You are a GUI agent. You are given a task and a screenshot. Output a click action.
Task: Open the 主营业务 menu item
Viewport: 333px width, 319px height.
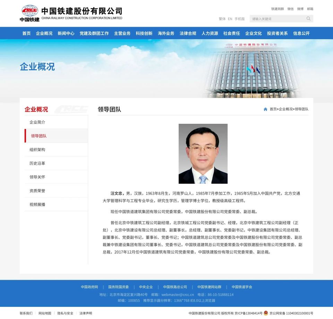122,33
